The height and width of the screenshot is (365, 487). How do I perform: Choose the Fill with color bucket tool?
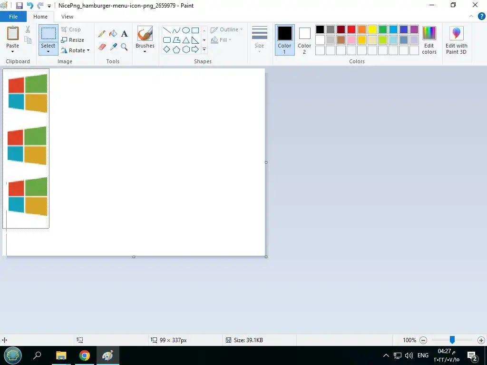(113, 33)
